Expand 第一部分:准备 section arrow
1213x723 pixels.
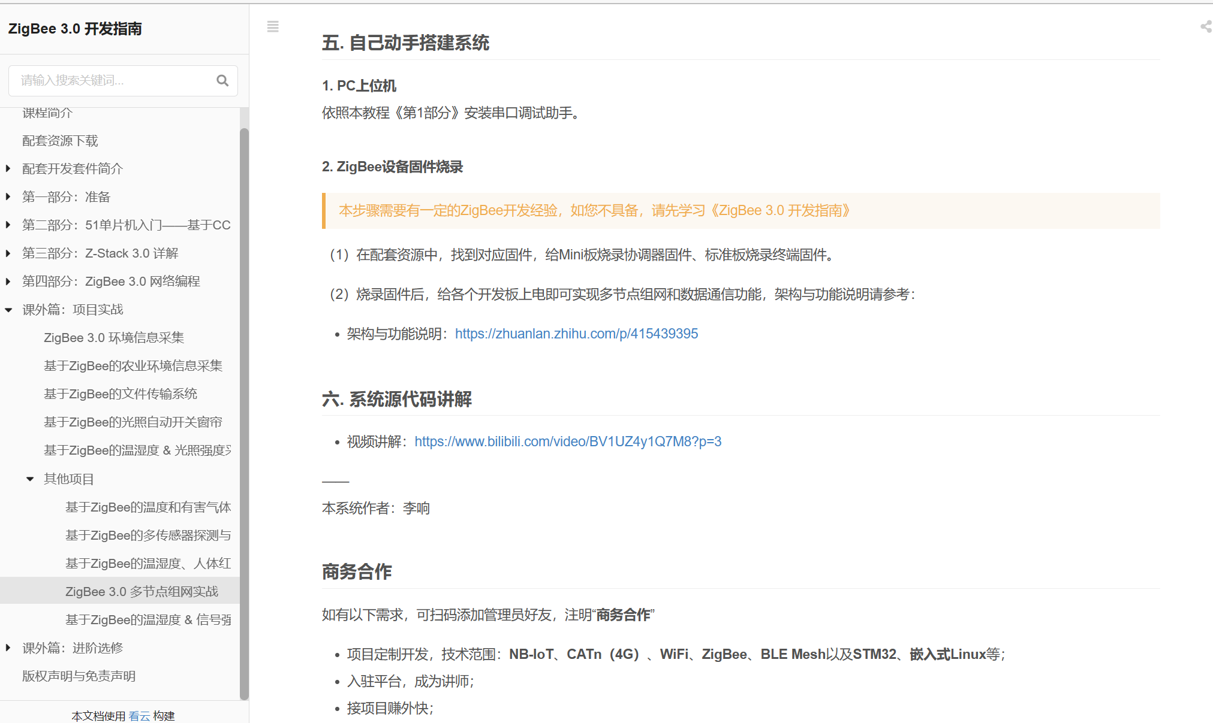pos(8,197)
